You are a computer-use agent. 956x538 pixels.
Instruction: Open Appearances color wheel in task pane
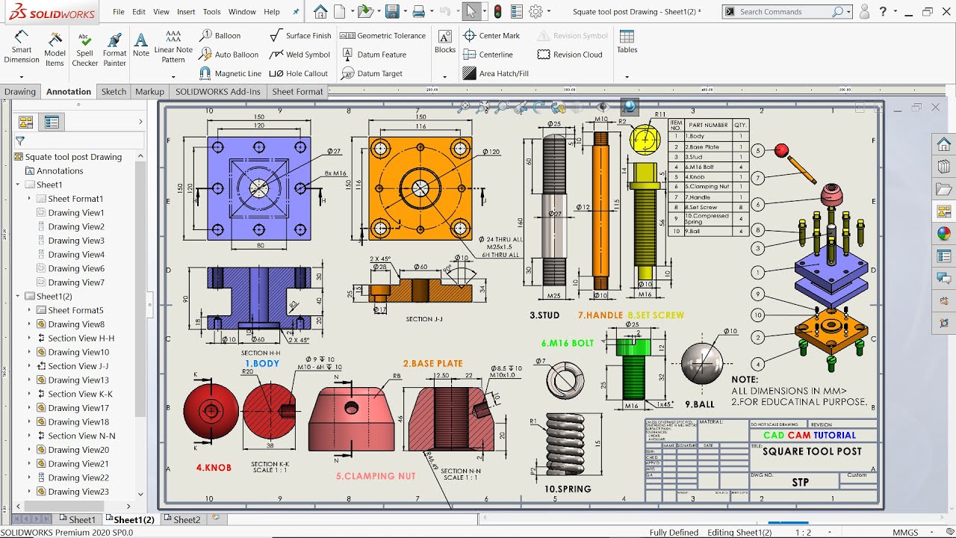pyautogui.click(x=944, y=233)
